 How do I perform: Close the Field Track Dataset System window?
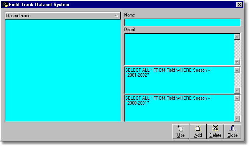tap(239, 5)
